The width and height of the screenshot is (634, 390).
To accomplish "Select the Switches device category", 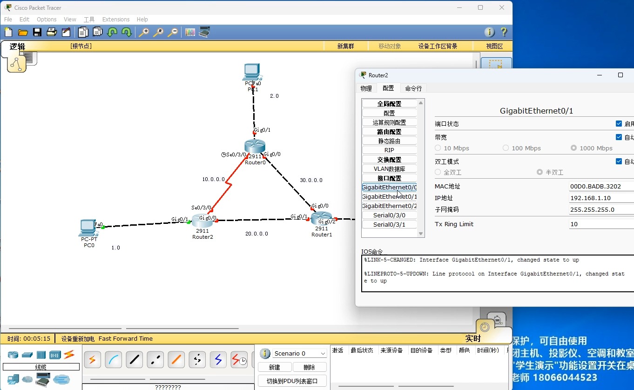I will [27, 355].
